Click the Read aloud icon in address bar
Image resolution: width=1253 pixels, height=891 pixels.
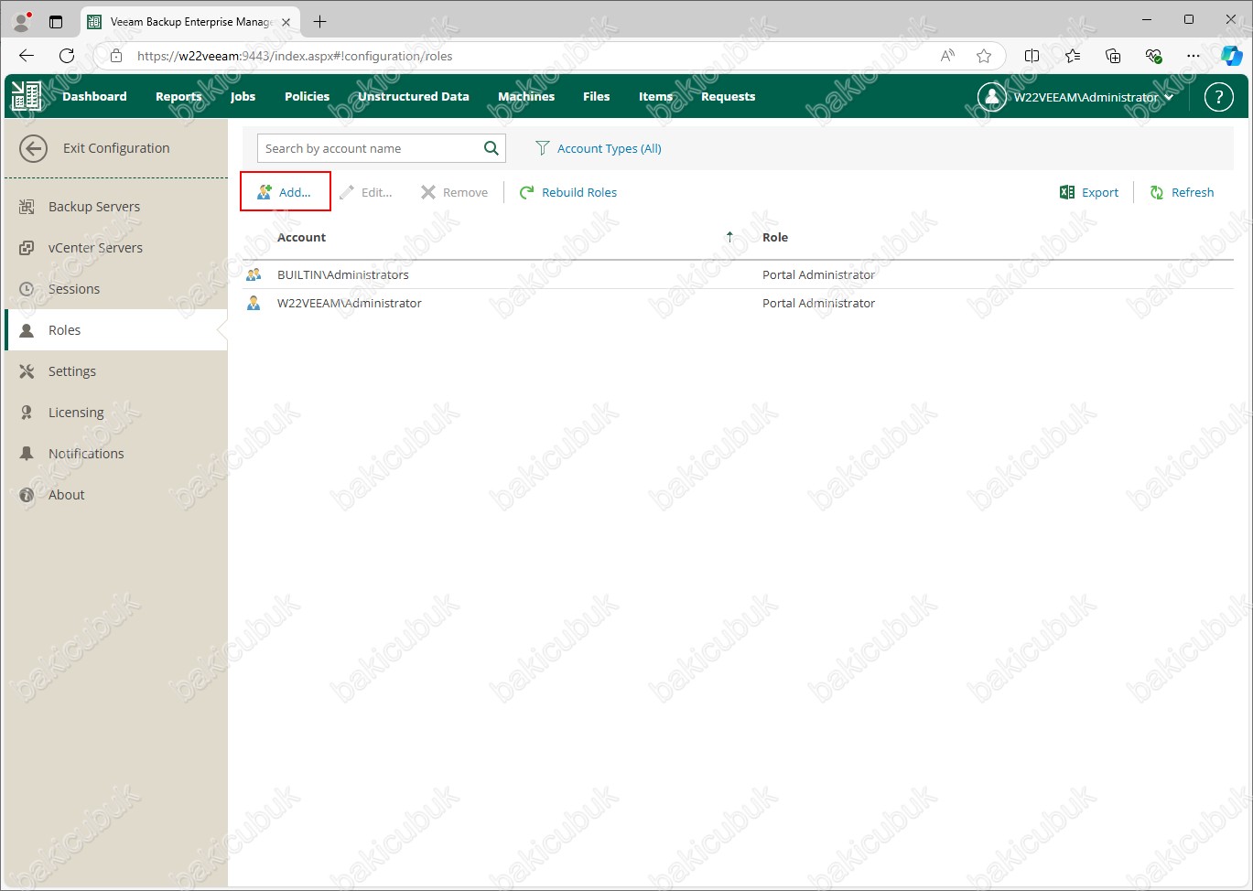coord(947,56)
